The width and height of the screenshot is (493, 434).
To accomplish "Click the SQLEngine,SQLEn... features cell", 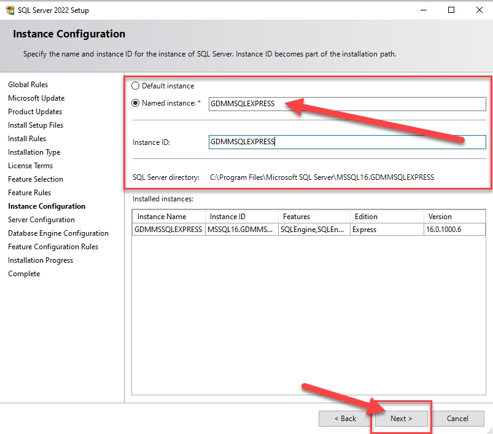I will (x=314, y=230).
